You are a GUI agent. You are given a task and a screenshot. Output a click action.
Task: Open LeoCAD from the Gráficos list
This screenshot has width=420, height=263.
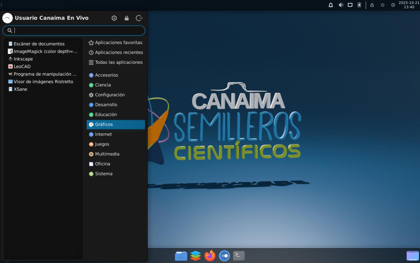click(x=22, y=66)
